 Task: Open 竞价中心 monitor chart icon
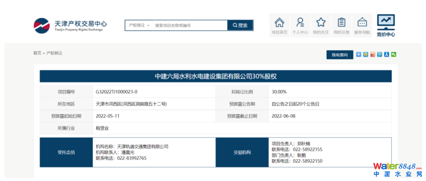(x=386, y=25)
